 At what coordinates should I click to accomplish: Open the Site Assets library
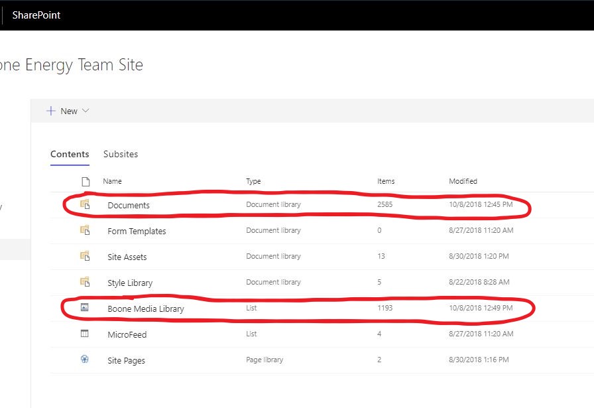127,257
